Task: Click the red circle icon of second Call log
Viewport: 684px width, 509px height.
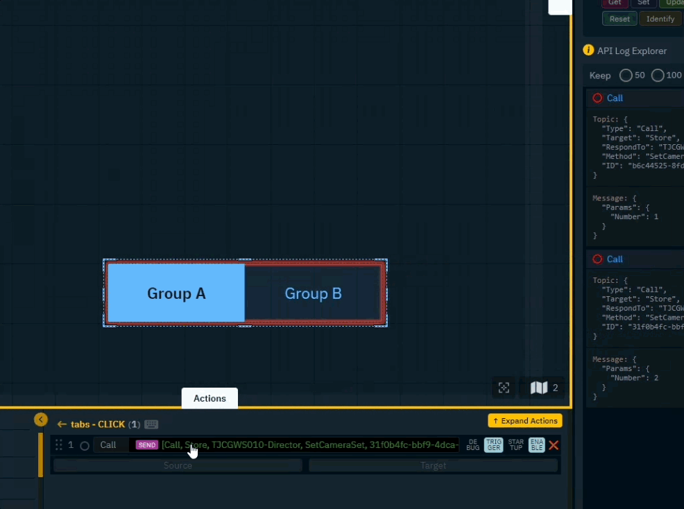Action: coord(597,259)
